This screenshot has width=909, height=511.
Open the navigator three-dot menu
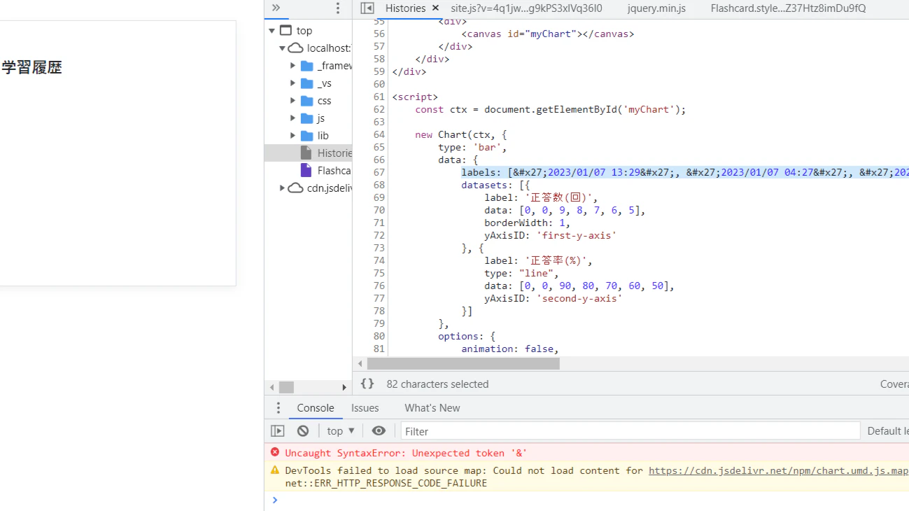(x=338, y=8)
